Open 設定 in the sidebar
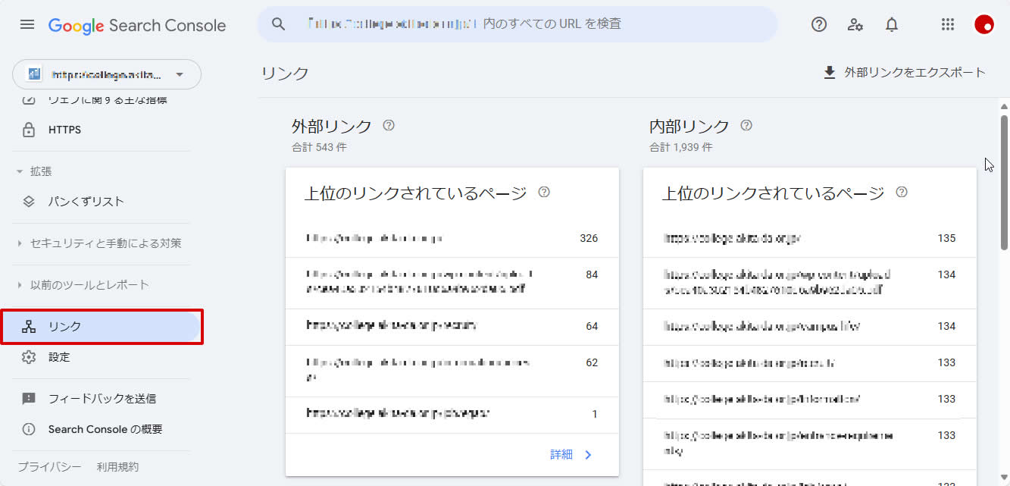Image resolution: width=1010 pixels, height=486 pixels. pyautogui.click(x=59, y=357)
